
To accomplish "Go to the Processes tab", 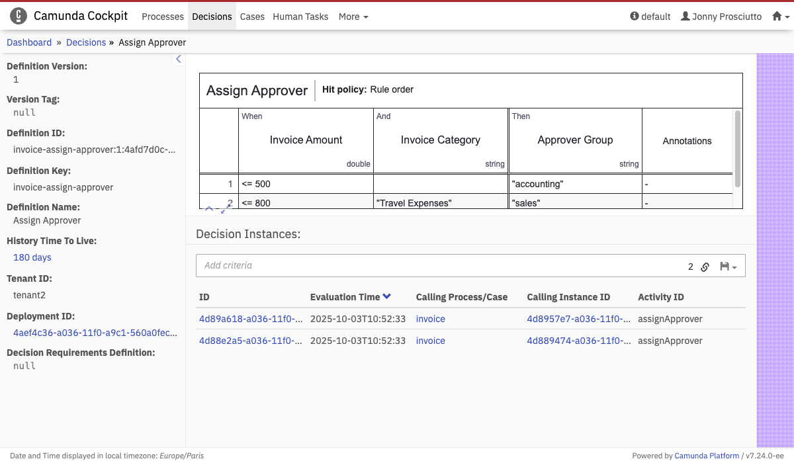I will pos(163,17).
